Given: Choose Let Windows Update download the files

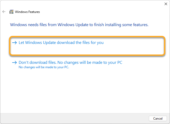Looking at the screenshot, I should pyautogui.click(x=61, y=43).
